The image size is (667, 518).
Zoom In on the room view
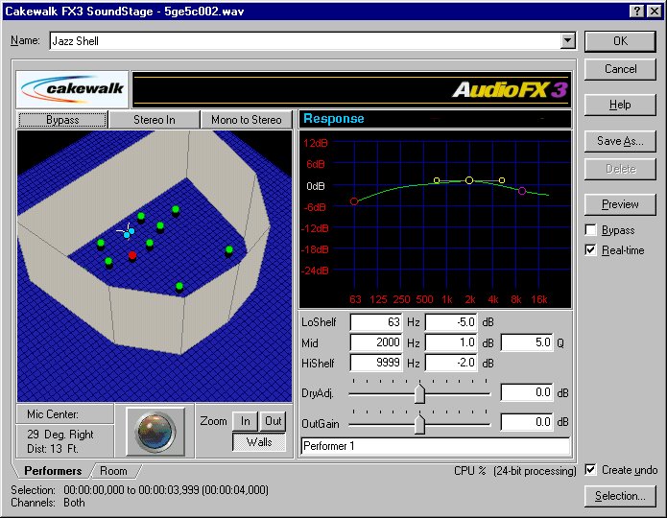tap(246, 421)
